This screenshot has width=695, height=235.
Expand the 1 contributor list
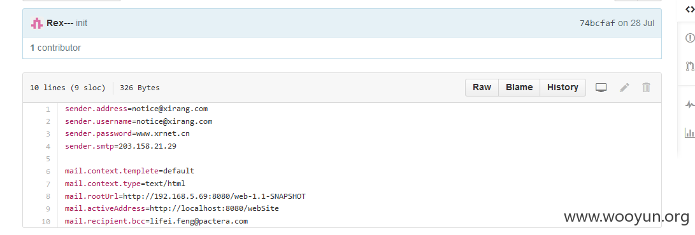click(55, 48)
